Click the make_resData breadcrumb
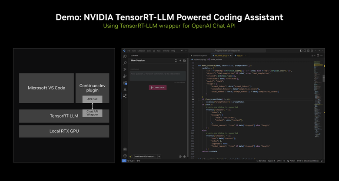 click(x=215, y=59)
